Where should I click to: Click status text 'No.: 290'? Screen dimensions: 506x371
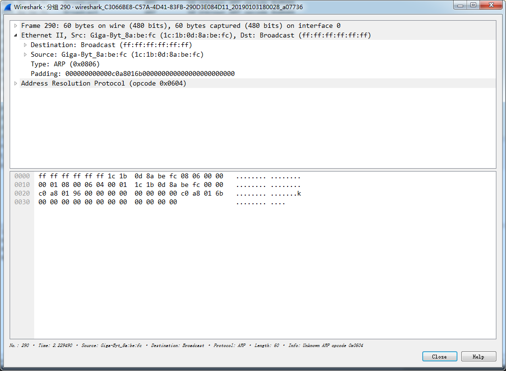pyautogui.click(x=19, y=345)
